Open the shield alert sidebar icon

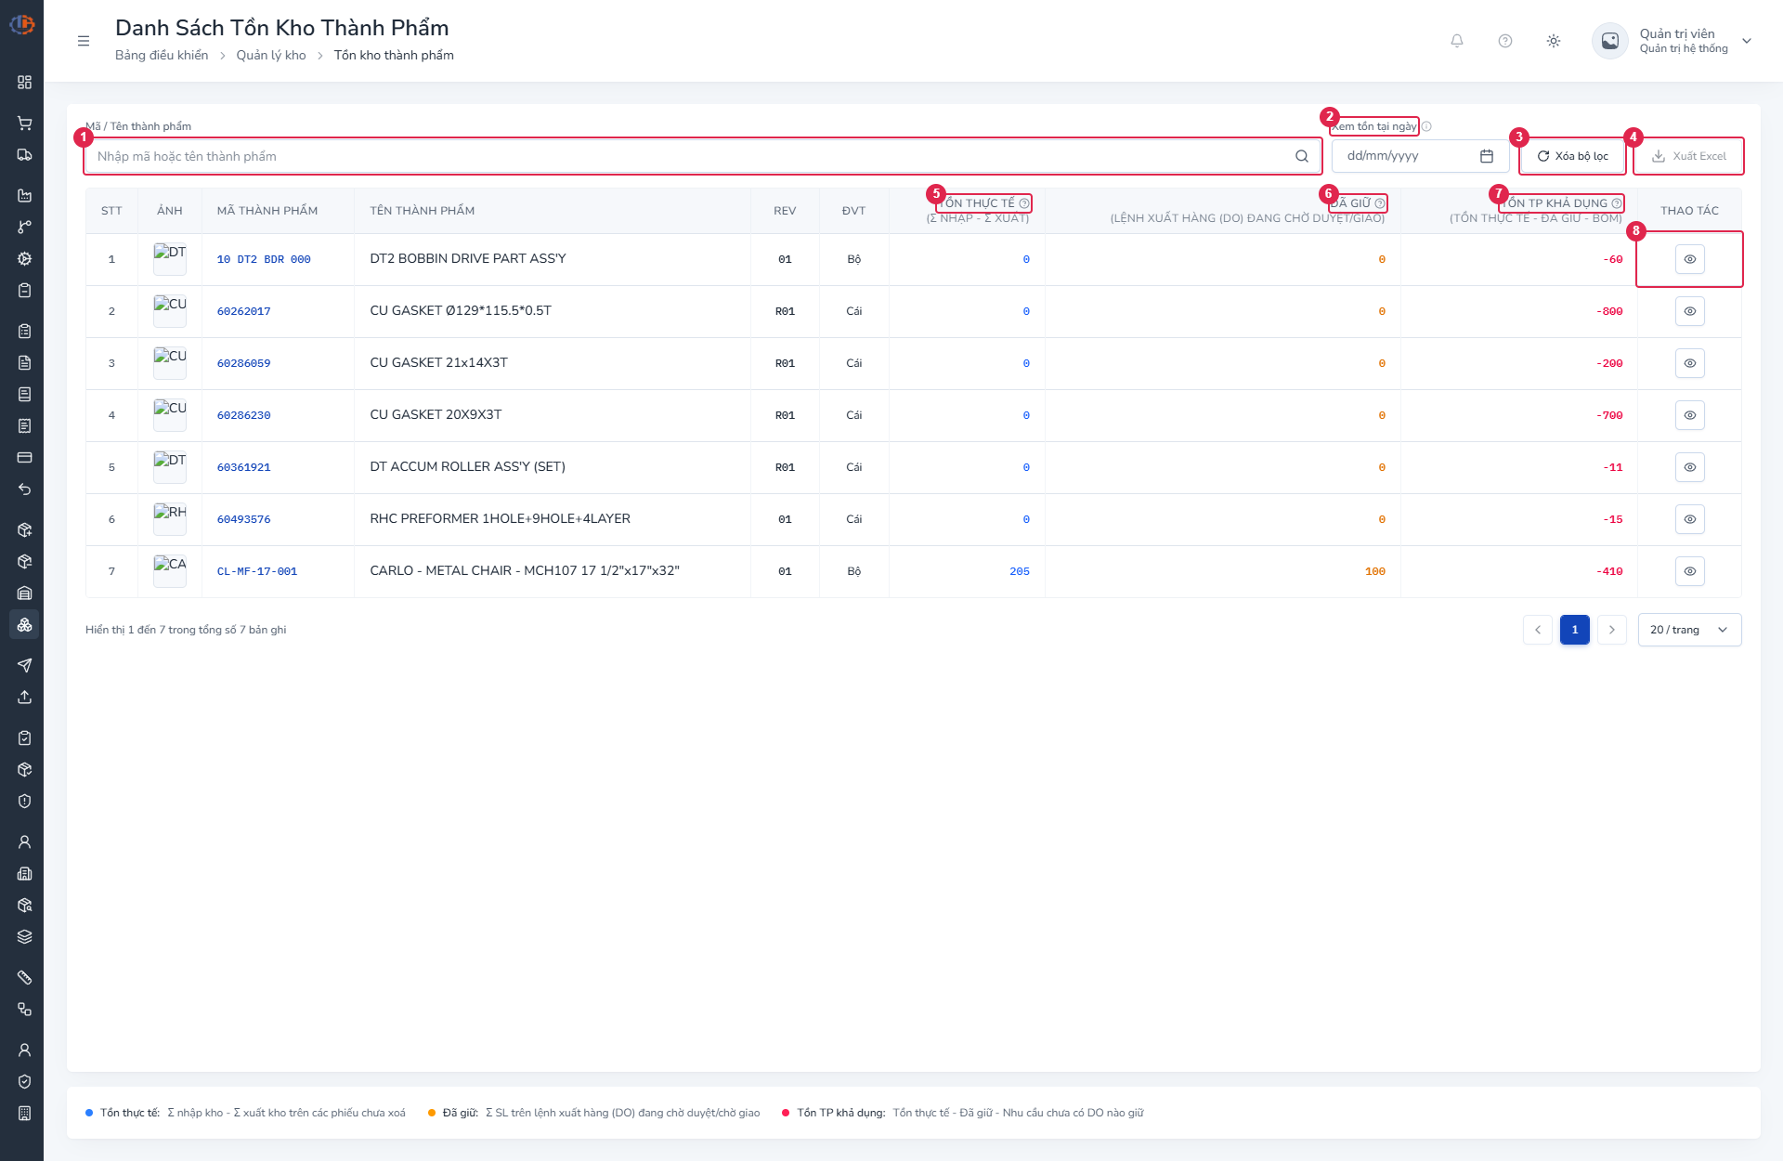pyautogui.click(x=25, y=802)
